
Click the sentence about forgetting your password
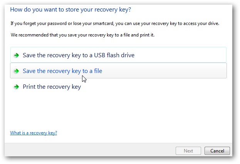[114, 24]
